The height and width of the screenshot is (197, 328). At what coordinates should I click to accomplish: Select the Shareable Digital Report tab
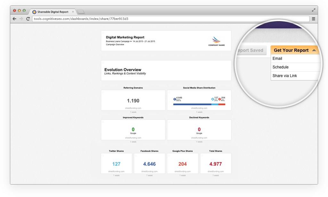53,12
